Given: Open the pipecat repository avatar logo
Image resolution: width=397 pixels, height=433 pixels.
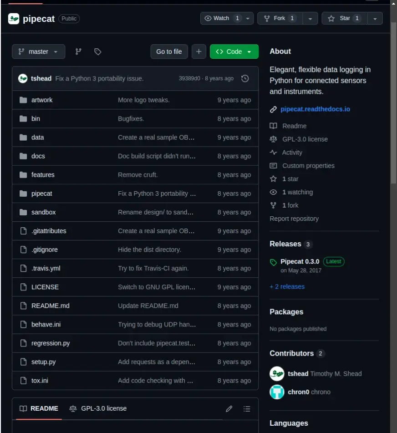Looking at the screenshot, I should pyautogui.click(x=14, y=19).
